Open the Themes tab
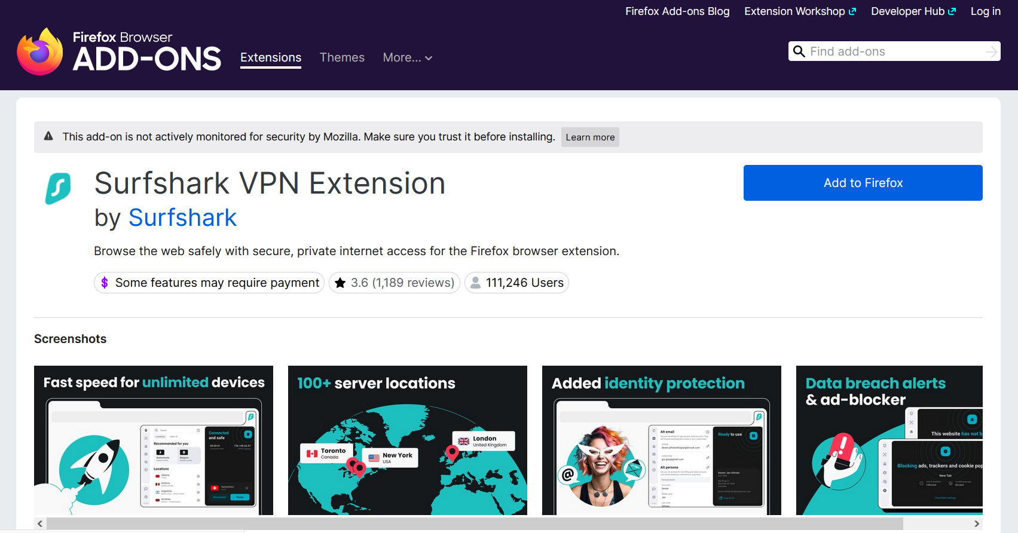The height and width of the screenshot is (533, 1018). 342,58
